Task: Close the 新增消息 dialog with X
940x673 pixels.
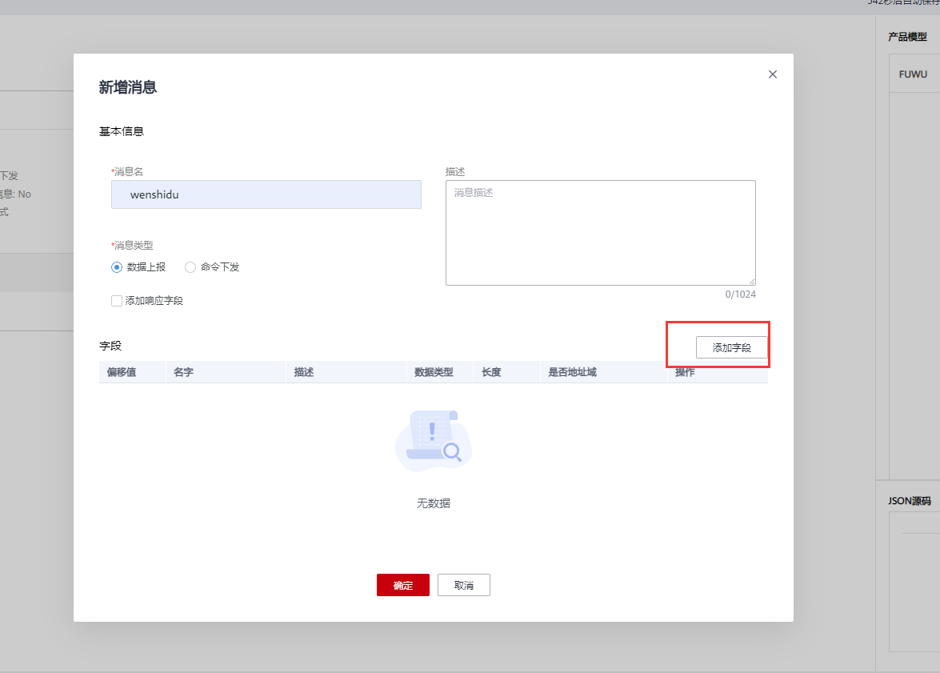Action: (772, 74)
